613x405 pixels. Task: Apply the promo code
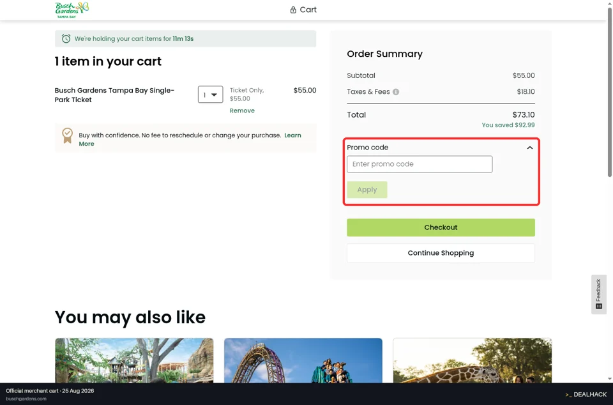(367, 190)
